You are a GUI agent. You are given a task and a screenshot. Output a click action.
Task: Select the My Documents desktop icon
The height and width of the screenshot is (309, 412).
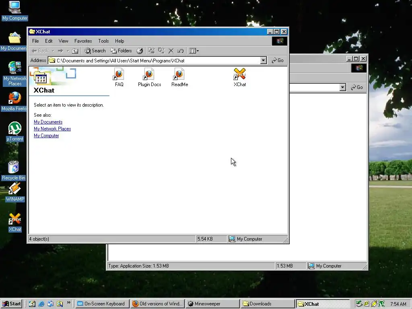click(x=14, y=41)
